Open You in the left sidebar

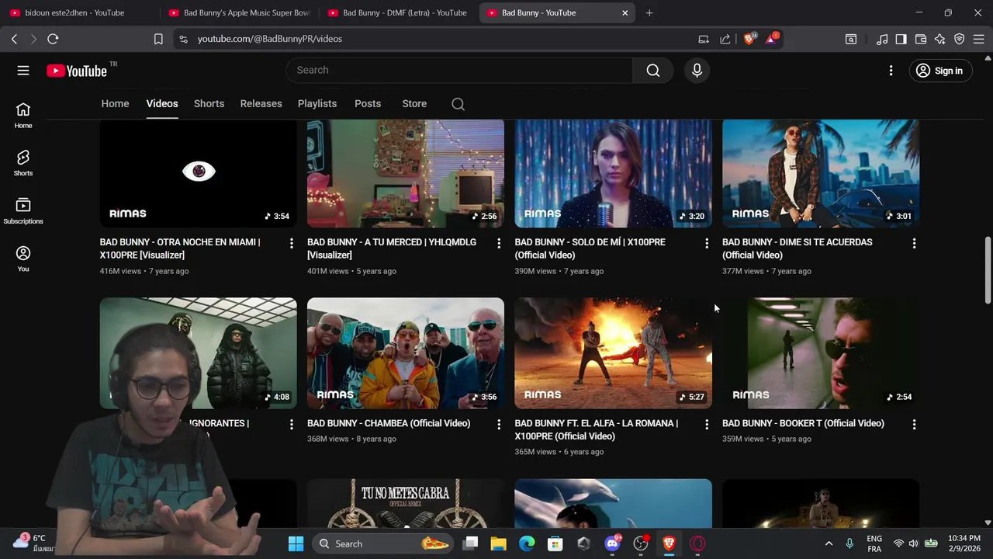point(23,259)
